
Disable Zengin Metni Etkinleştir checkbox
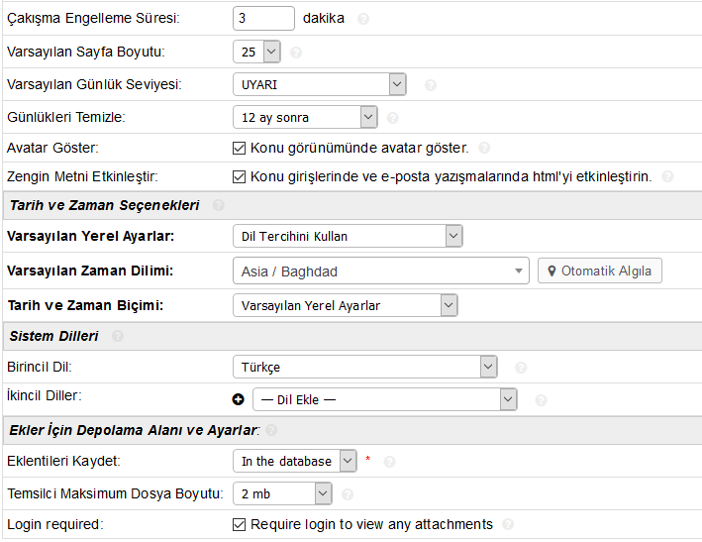239,177
